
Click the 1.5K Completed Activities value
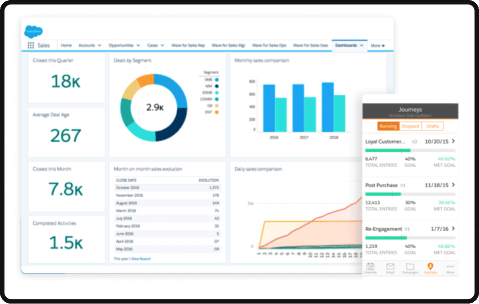point(66,243)
